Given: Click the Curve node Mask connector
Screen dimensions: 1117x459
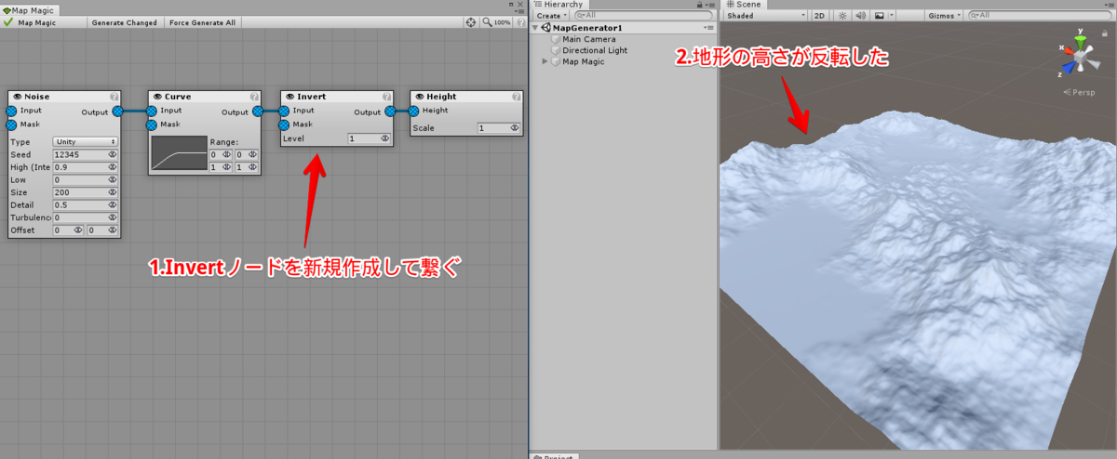Looking at the screenshot, I should coord(151,125).
